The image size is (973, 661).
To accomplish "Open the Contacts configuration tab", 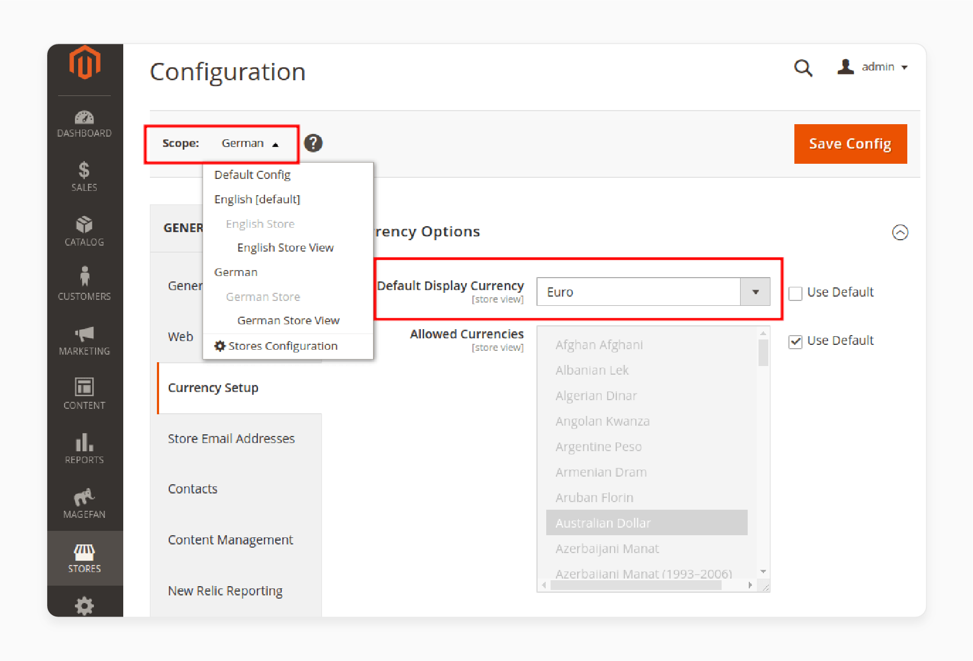I will pyautogui.click(x=193, y=489).
